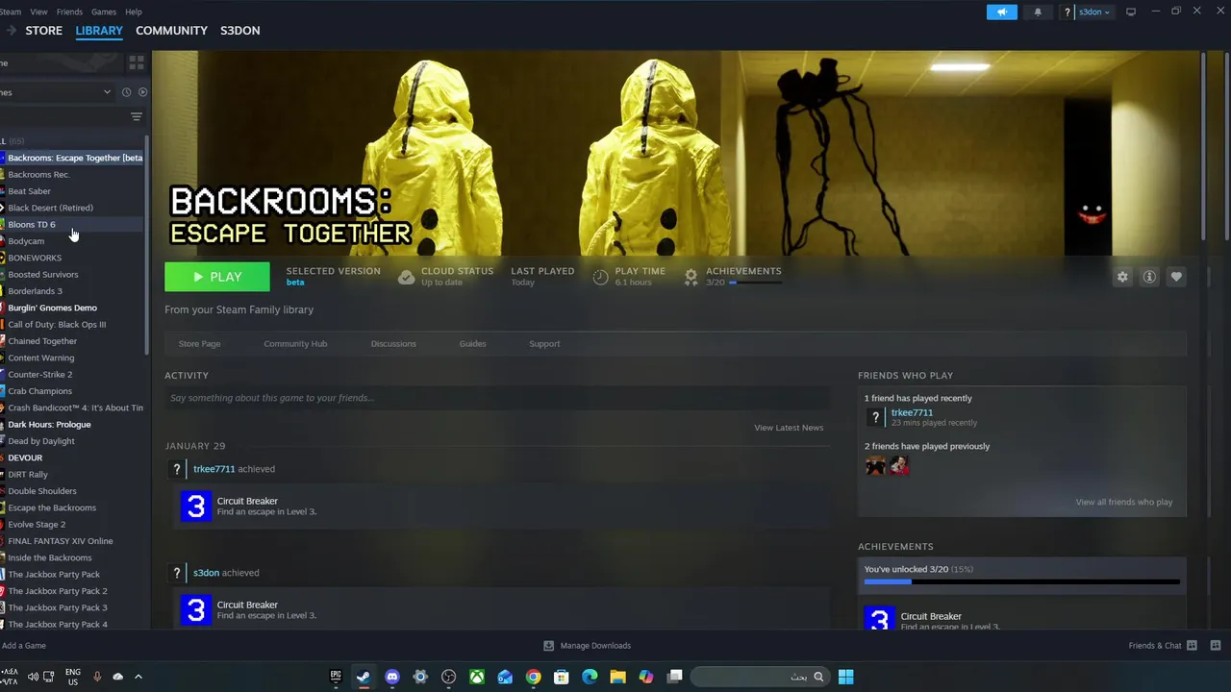The height and width of the screenshot is (692, 1231).
Task: Open Discord from the taskbar
Action: click(391, 677)
